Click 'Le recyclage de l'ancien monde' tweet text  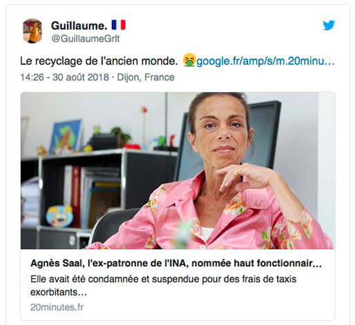[x=99, y=61]
